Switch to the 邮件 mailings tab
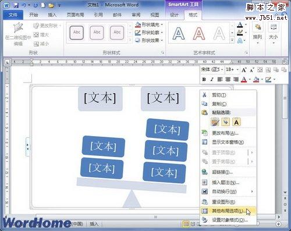This screenshot has height=231, width=291. pos(117,15)
